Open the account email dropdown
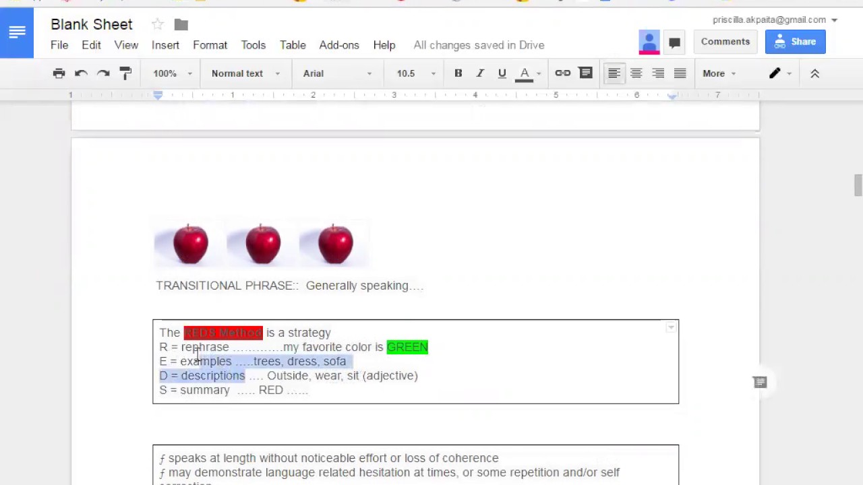This screenshot has height=485, width=863. [x=775, y=20]
